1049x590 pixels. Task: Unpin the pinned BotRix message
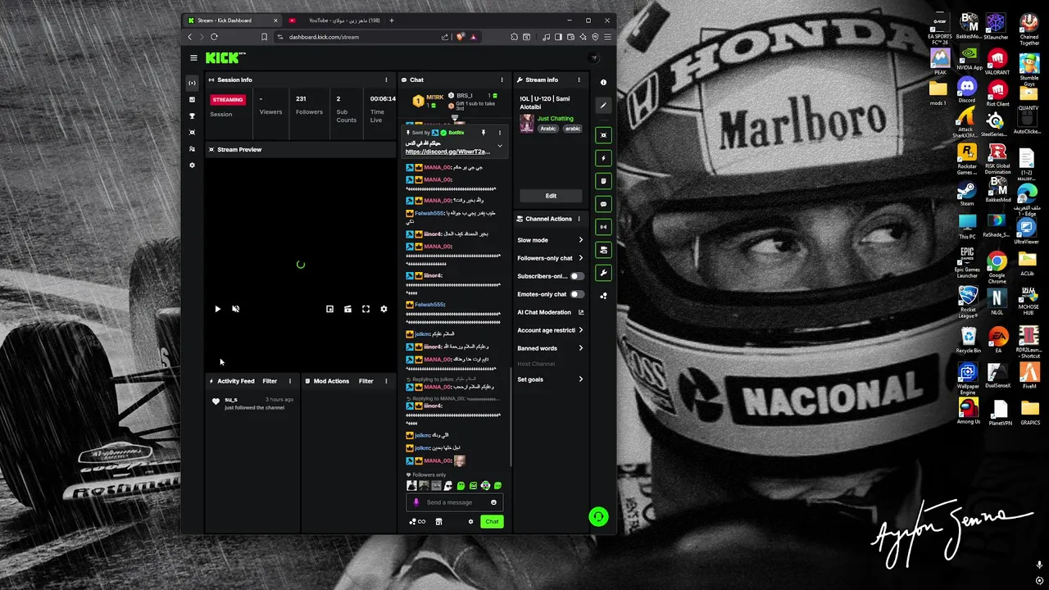(x=484, y=133)
